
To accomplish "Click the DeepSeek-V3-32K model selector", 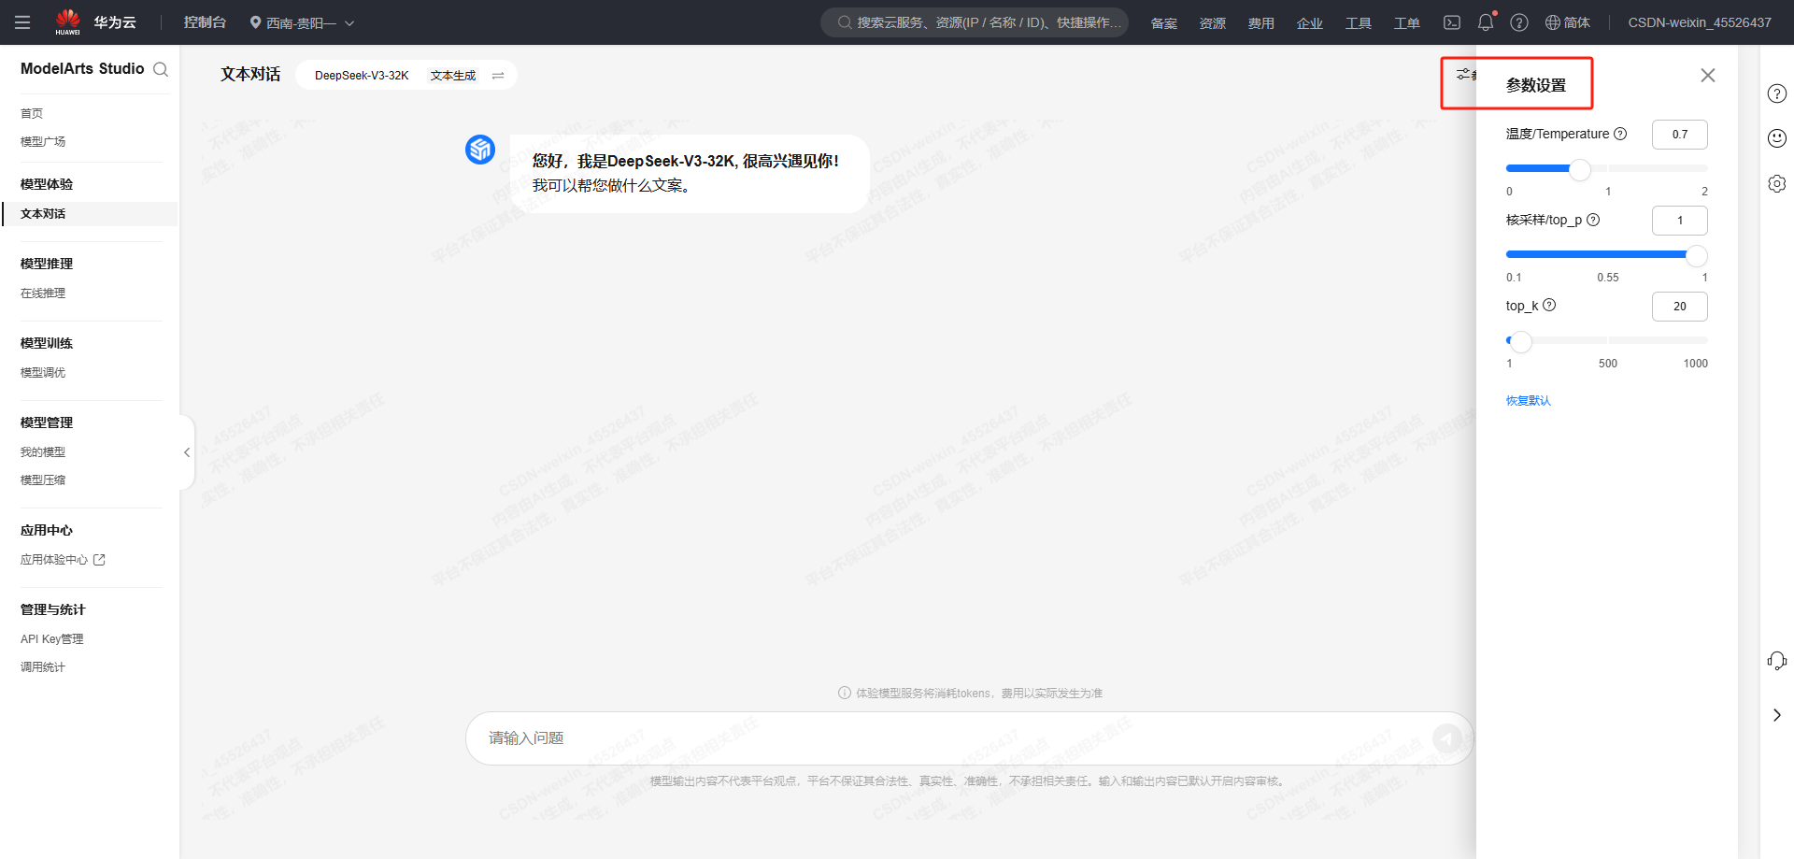I will pos(362,76).
